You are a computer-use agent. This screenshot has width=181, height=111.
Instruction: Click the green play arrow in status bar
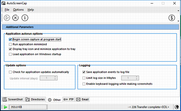(x=5, y=107)
